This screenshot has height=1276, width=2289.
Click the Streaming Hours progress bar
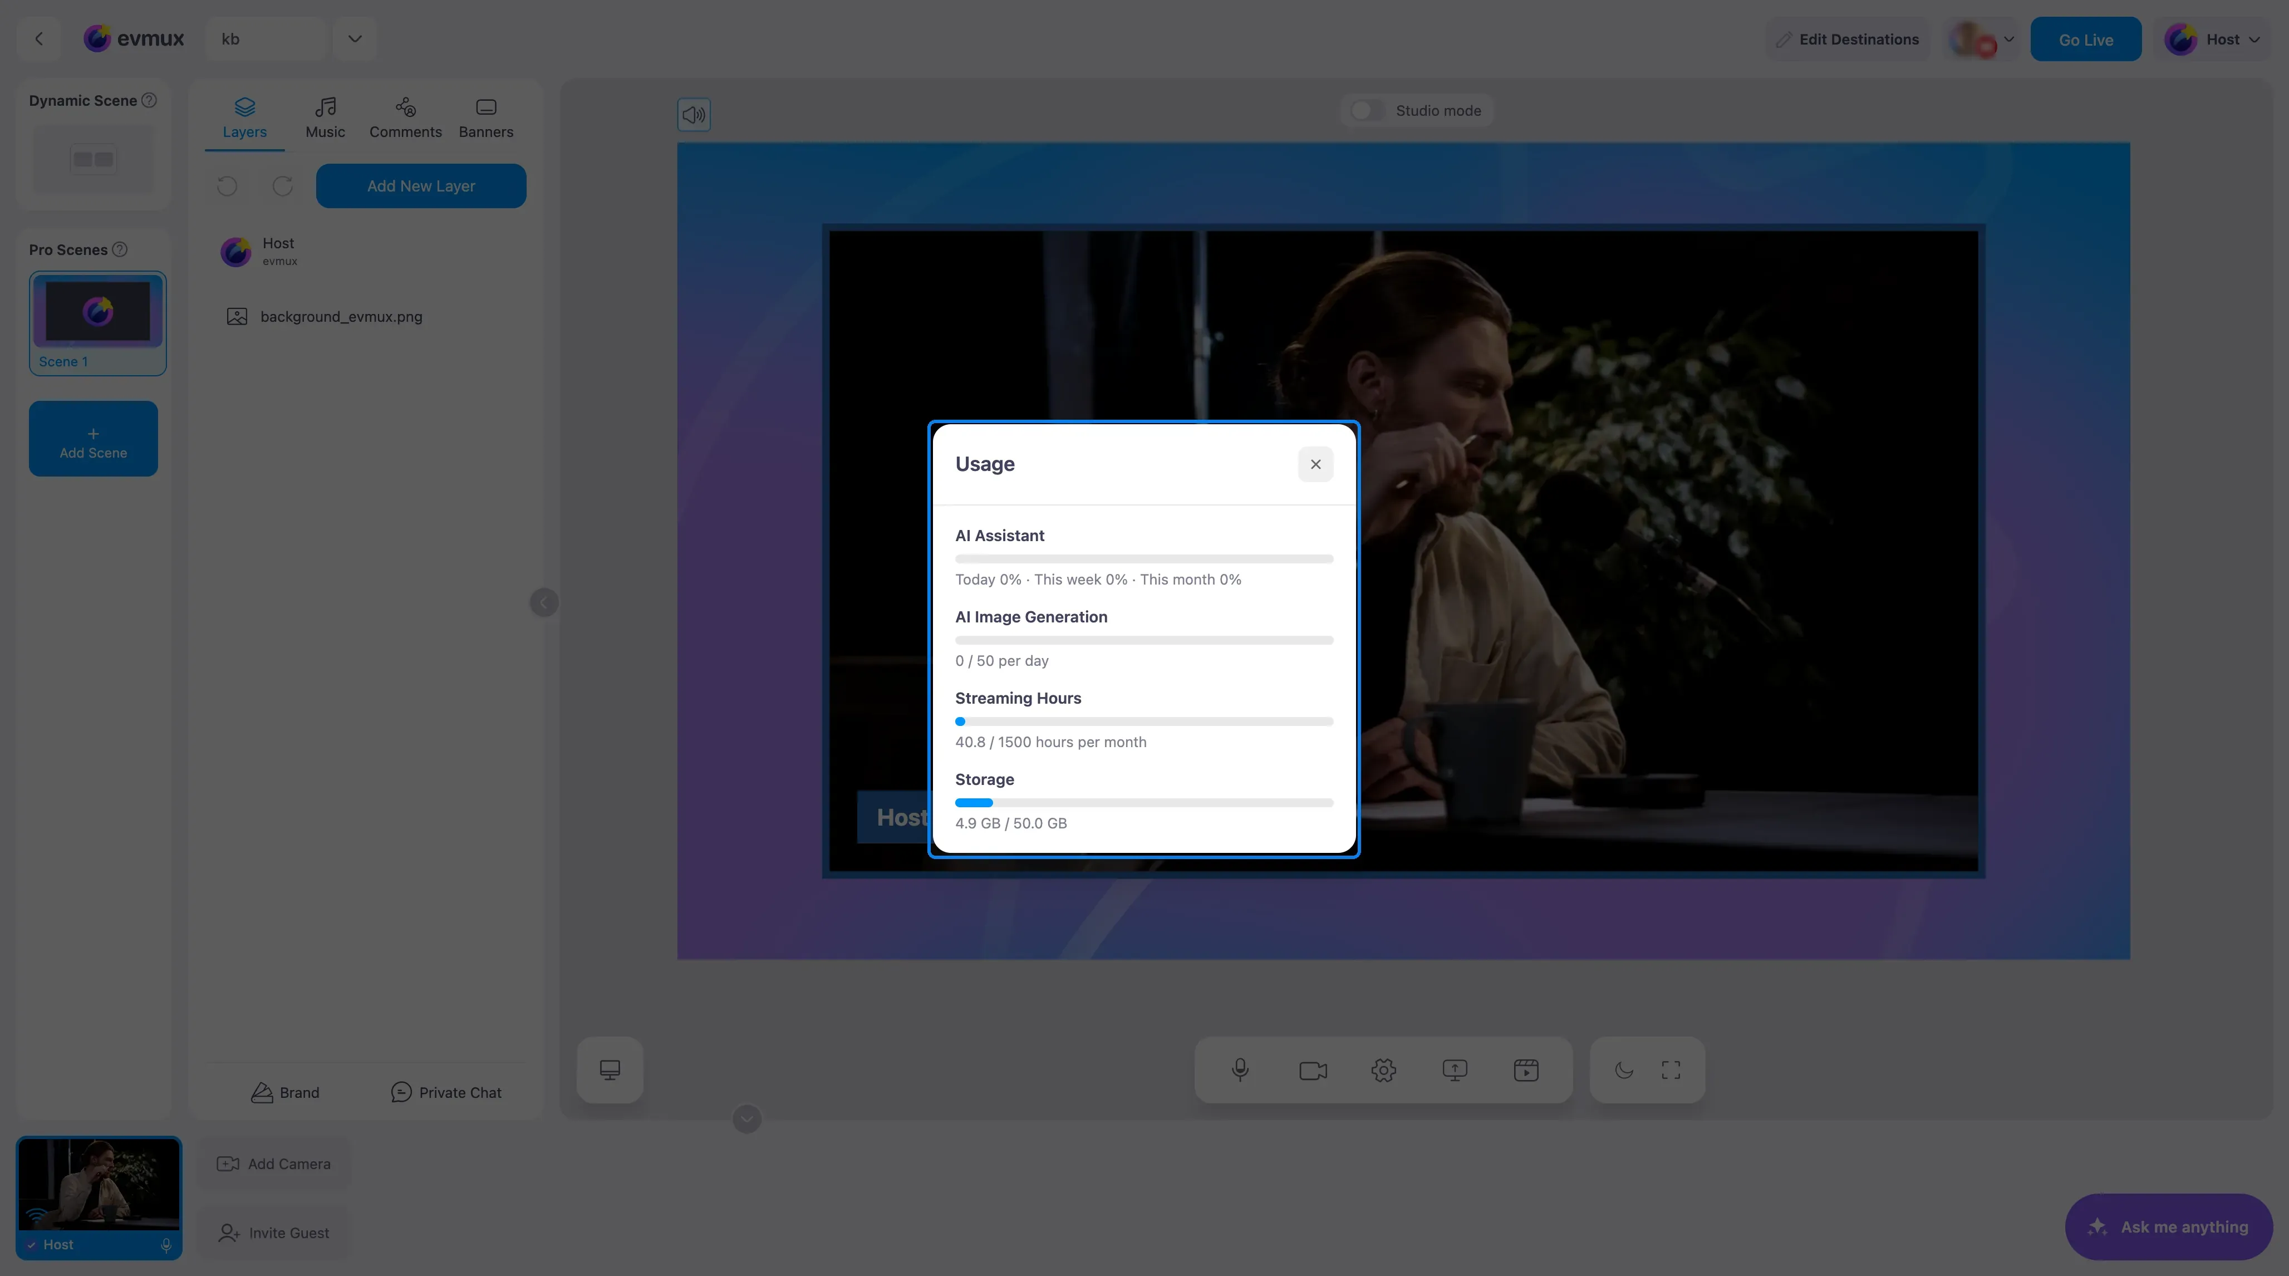point(1143,722)
